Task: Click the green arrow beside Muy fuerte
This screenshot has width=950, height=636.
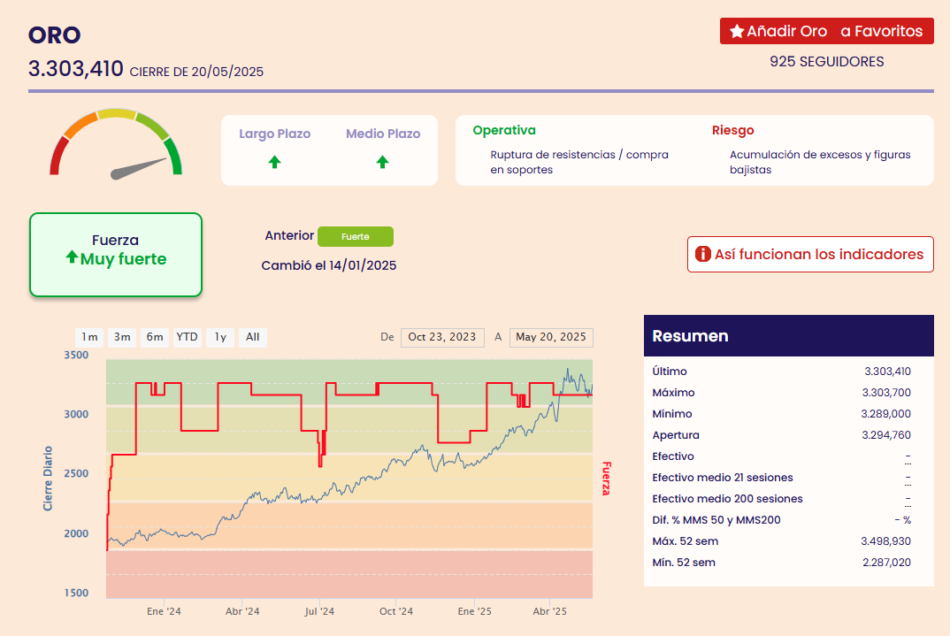Action: point(72,257)
